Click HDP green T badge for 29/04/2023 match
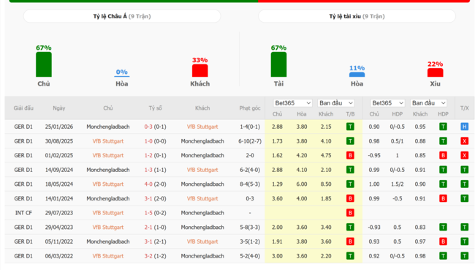 pyautogui.click(x=443, y=228)
